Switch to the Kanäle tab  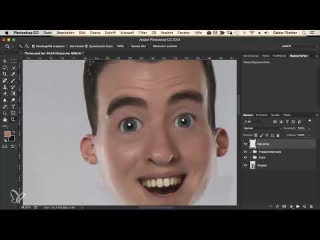(275, 115)
